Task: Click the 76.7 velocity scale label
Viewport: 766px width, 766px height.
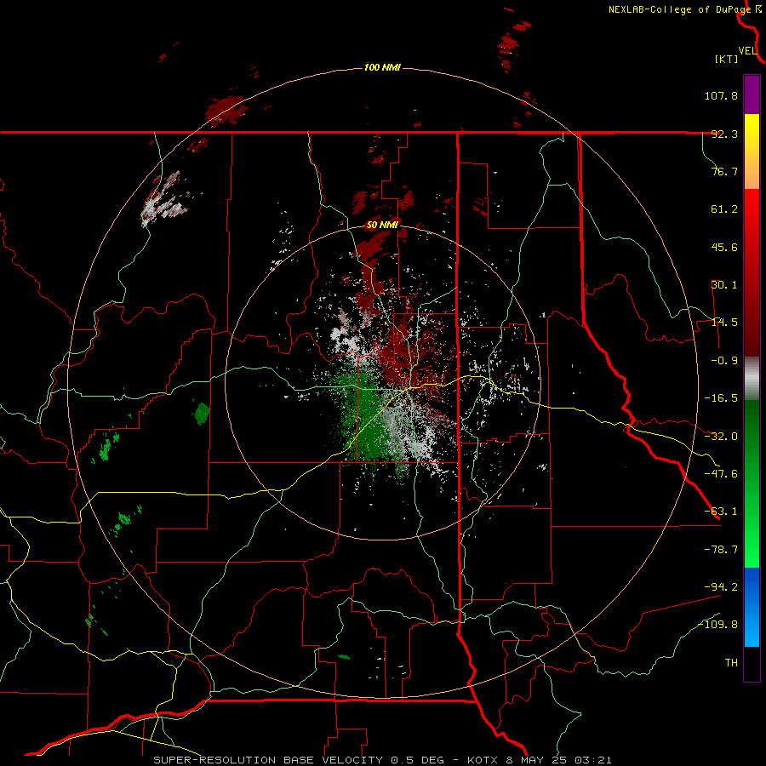Action: coord(724,171)
